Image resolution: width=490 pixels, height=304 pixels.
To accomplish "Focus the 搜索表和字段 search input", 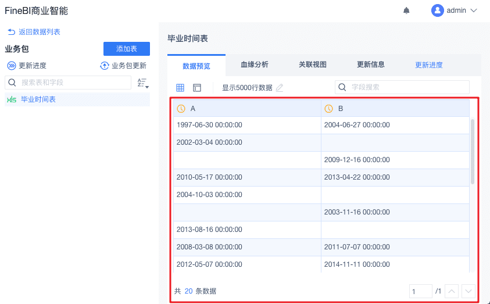I will 68,83.
